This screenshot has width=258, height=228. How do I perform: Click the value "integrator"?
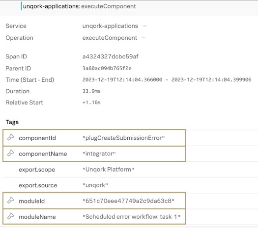coord(99,153)
